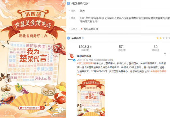The image size is (170, 118).
Task: Click the verified badge on avatar
Action: click(x=74, y=60)
